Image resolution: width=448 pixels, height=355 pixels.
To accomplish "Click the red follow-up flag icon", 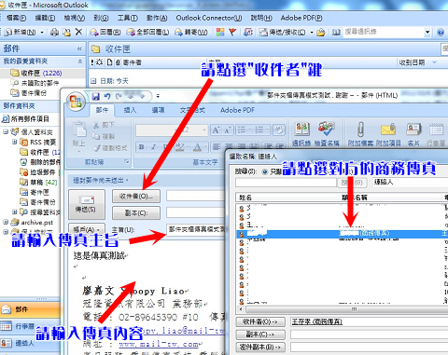I will [232, 32].
